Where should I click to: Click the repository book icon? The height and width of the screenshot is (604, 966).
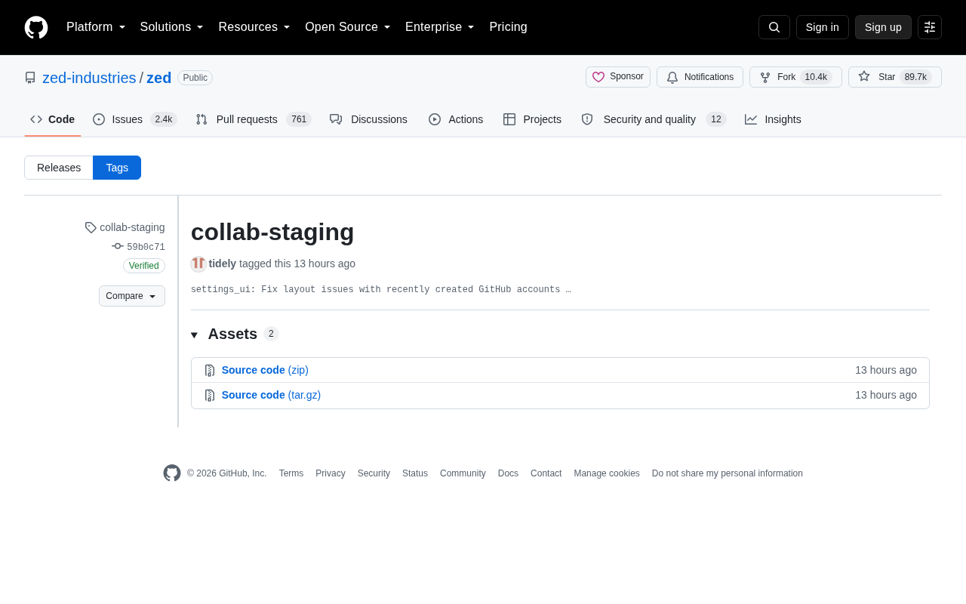[x=30, y=78]
